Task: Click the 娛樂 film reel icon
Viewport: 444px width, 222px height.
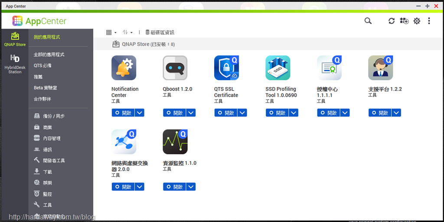Action: pos(37,183)
